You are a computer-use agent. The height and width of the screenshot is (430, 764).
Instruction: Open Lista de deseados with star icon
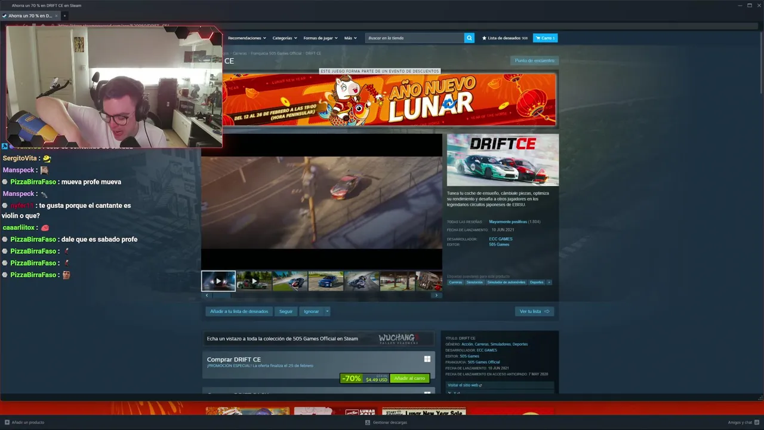point(505,38)
